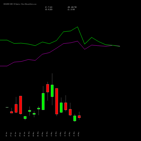Select the red 15 May candlestick

click(x=70, y=112)
